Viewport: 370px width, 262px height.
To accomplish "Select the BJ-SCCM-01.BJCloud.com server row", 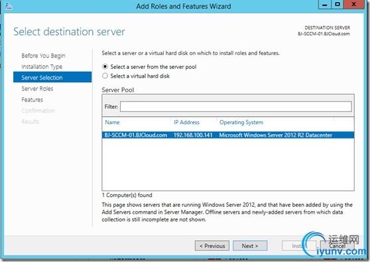I will pyautogui.click(x=228, y=135).
